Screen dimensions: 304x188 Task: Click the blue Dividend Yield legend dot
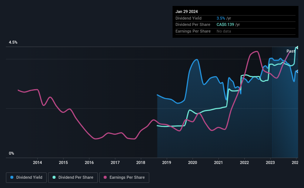[x=12, y=177]
